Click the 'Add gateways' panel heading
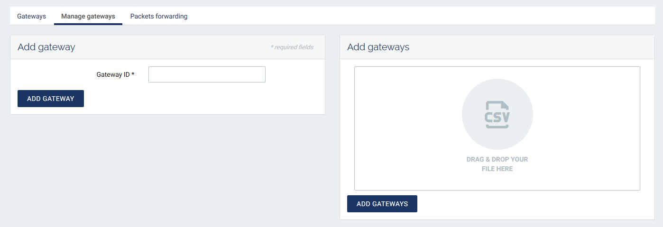The image size is (663, 227). (x=378, y=47)
